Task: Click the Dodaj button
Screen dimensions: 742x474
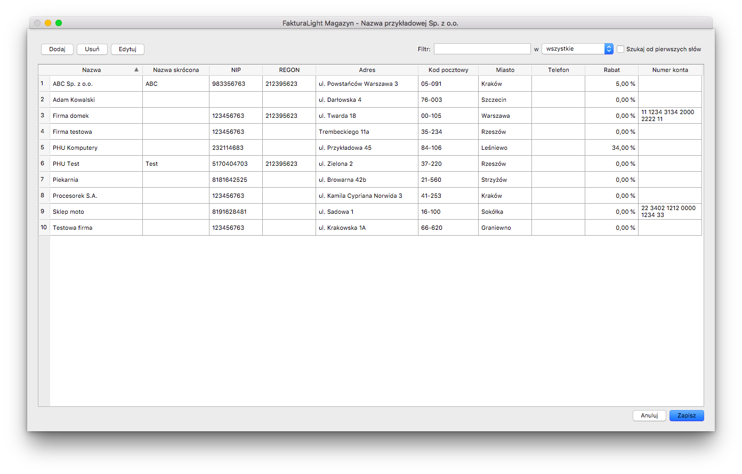Action: click(57, 49)
